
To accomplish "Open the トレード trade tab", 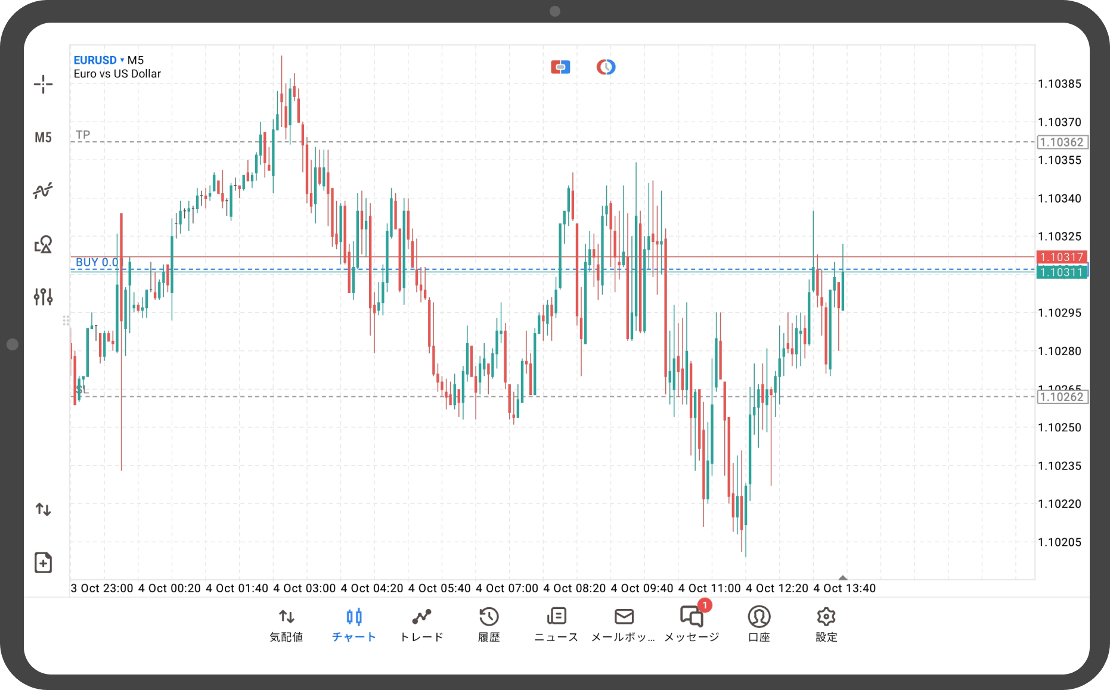I will click(421, 625).
